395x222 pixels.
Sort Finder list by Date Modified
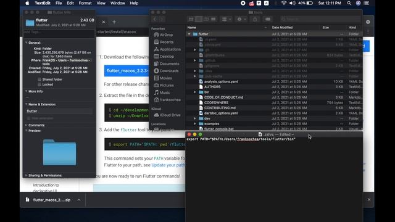click(282, 27)
